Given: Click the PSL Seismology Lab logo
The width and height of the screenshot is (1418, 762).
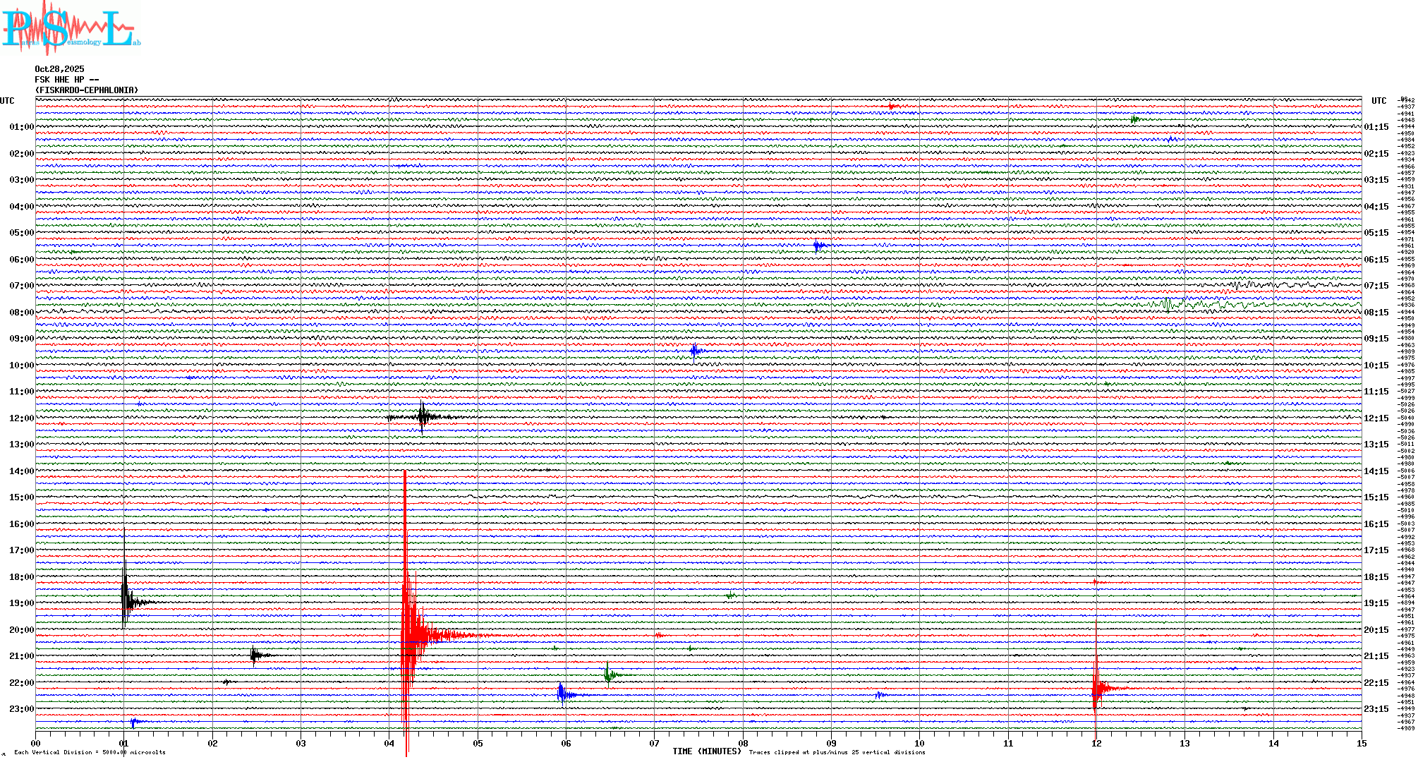Looking at the screenshot, I should click(71, 28).
